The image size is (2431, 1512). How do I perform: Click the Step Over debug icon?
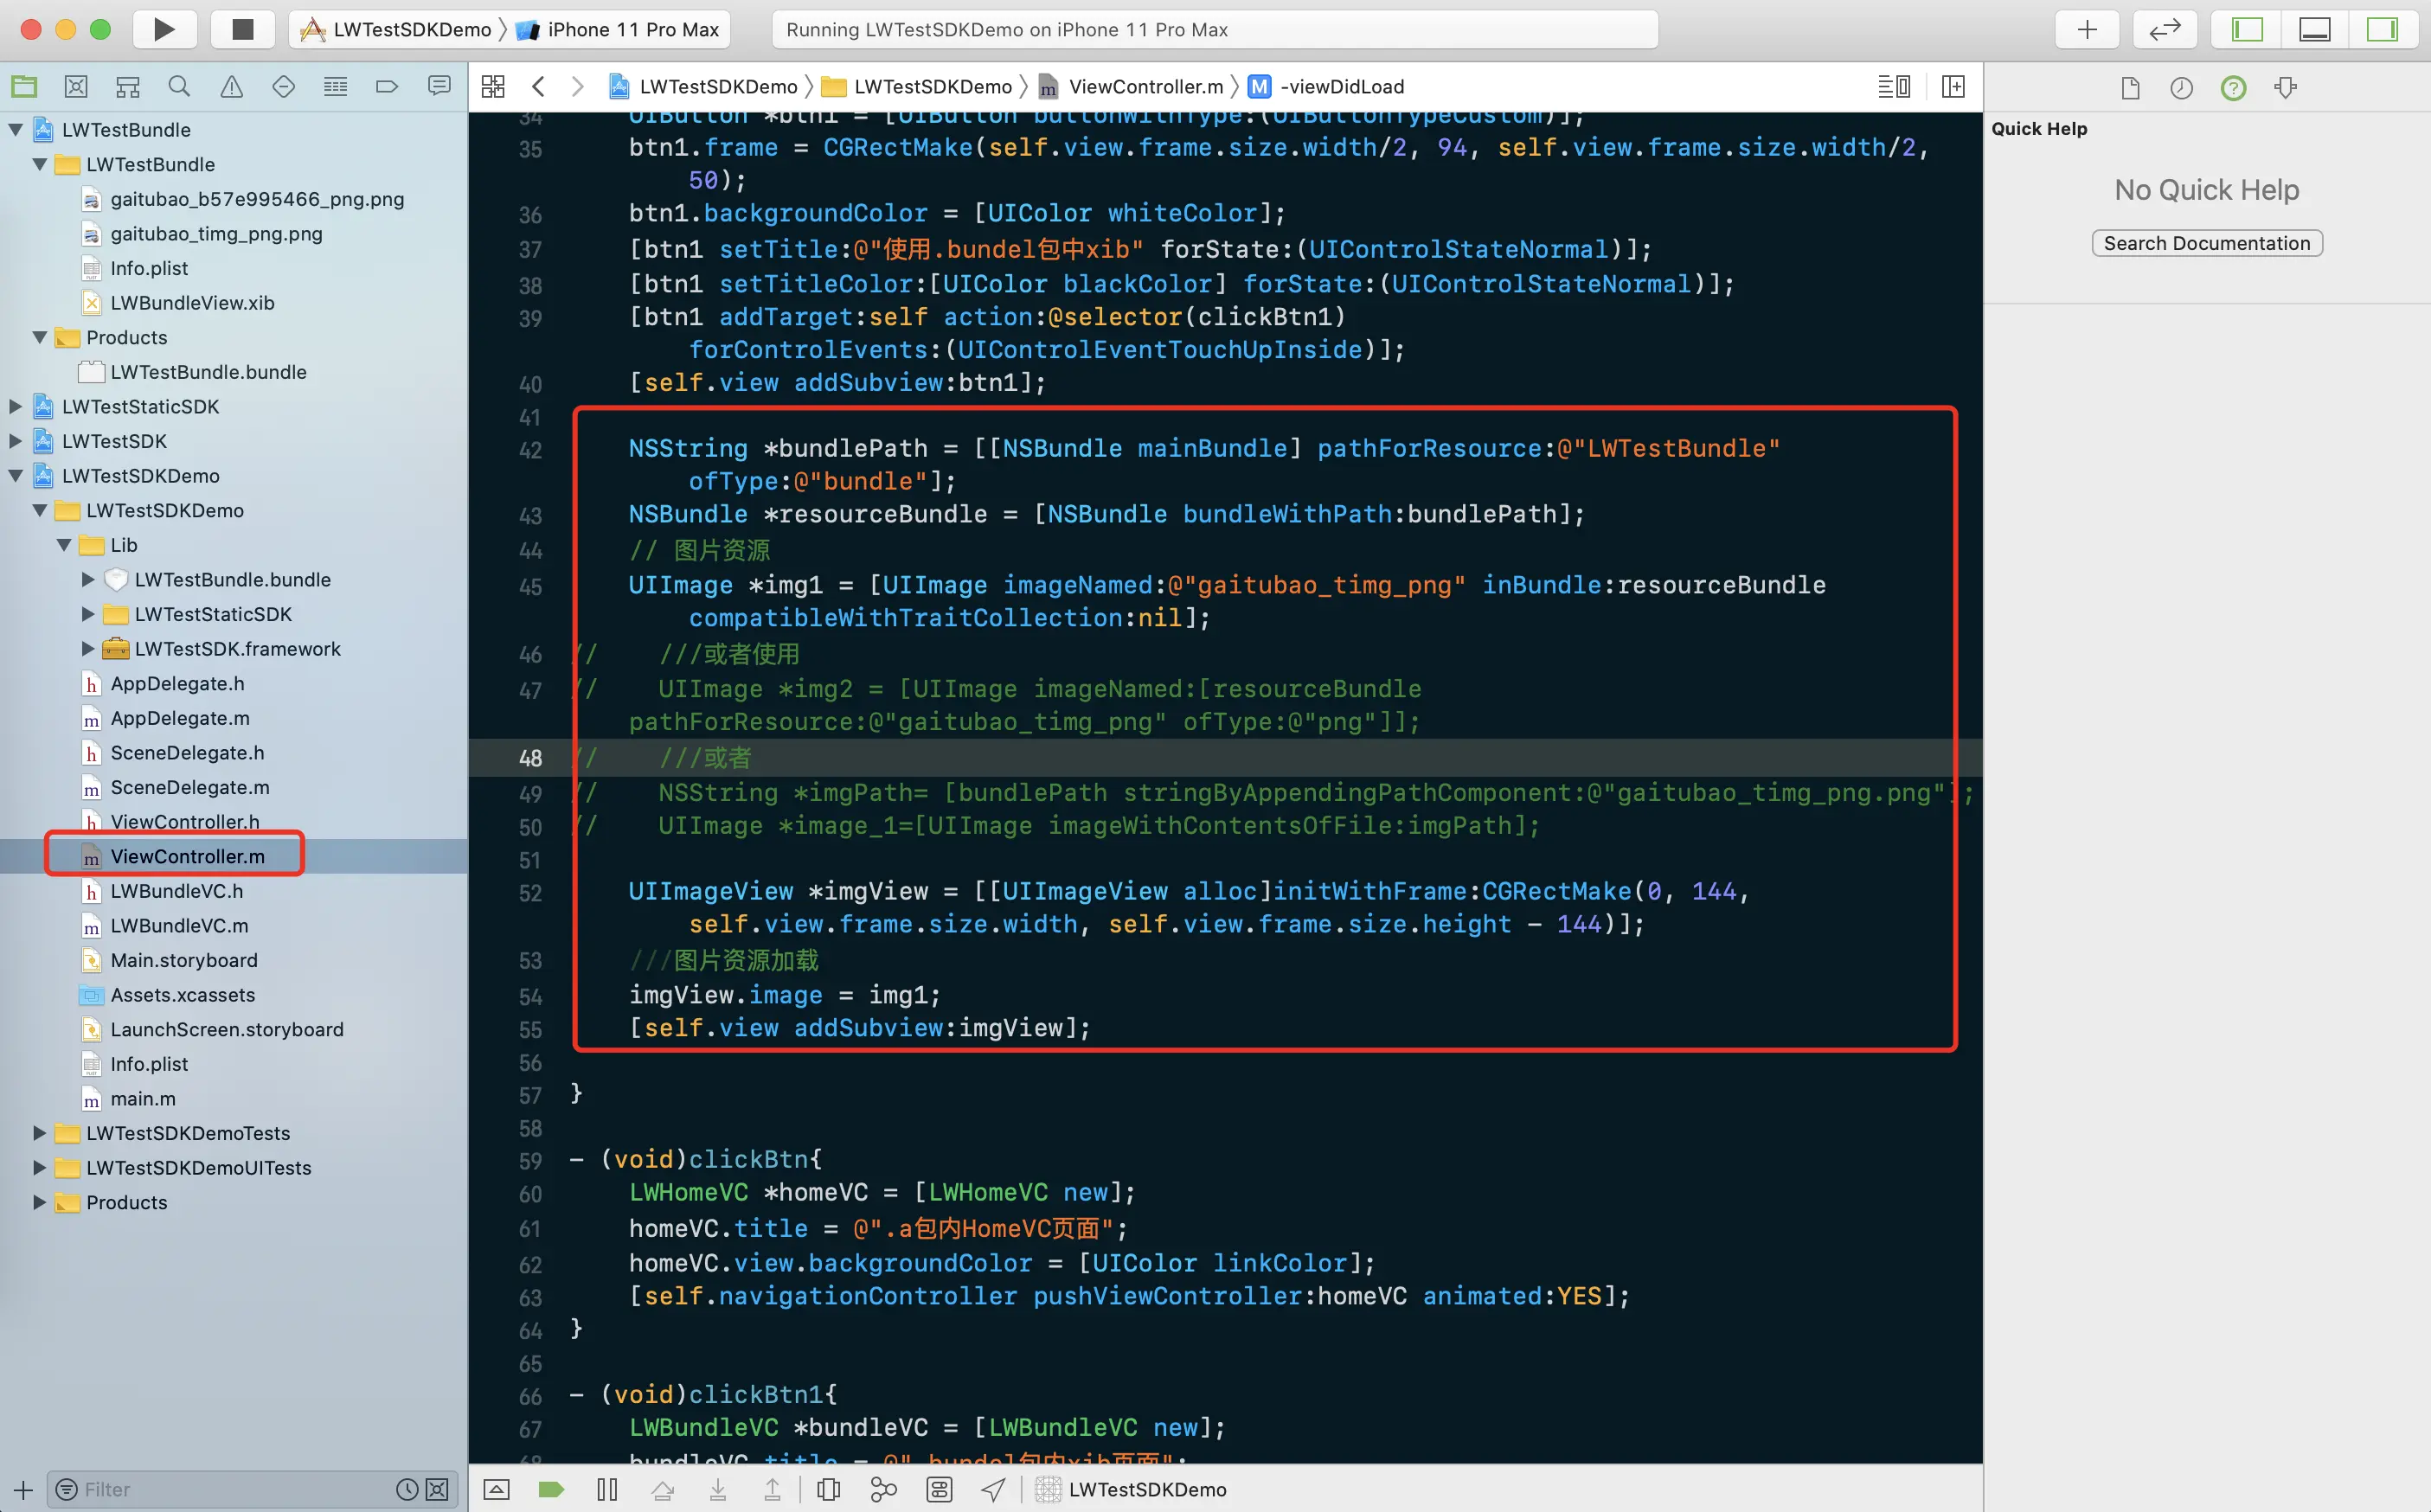coord(662,1490)
